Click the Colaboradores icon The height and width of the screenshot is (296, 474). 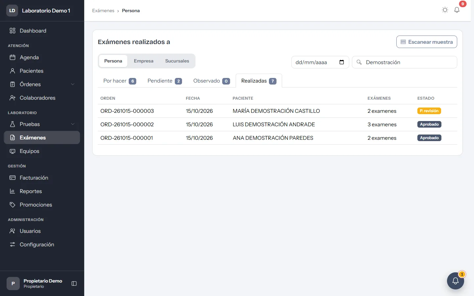pos(13,98)
